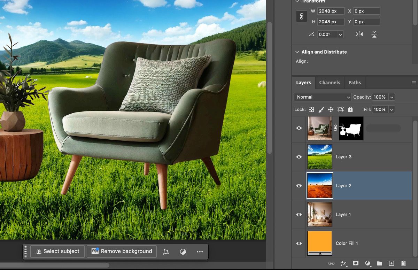Edit the Fill value field
Screen dimensions: 418x270
(x=380, y=109)
